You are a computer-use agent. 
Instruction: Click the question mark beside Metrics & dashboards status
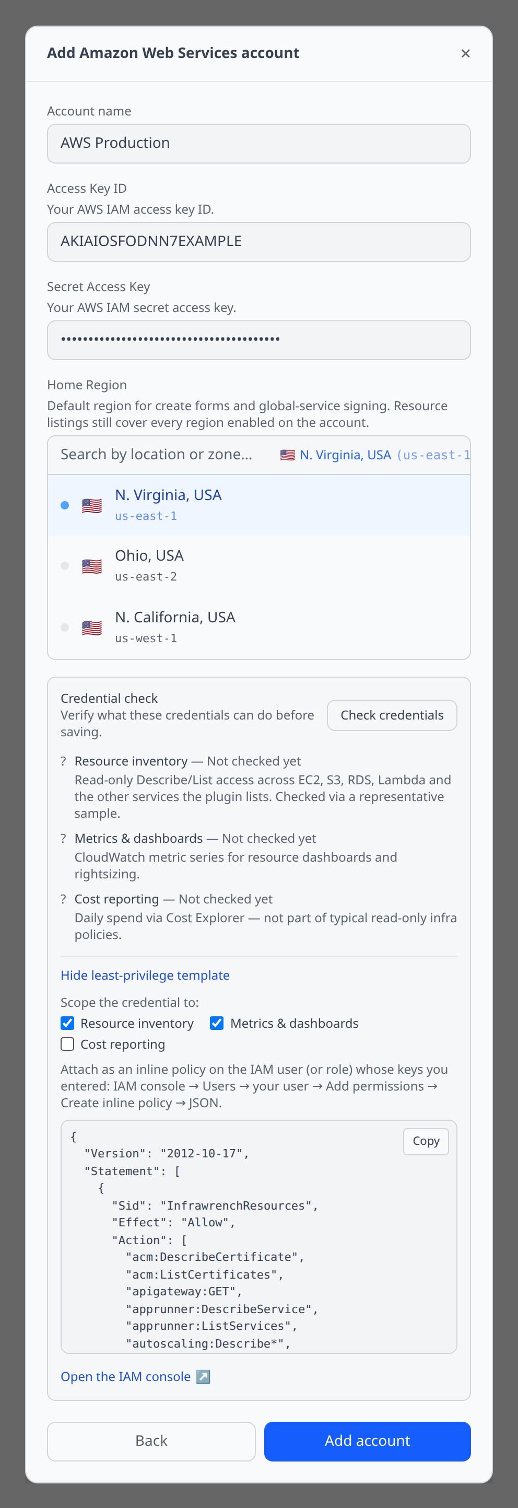63,838
